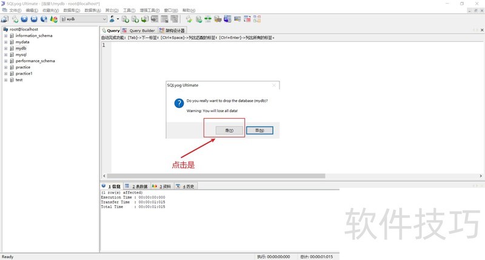Select the performance_schema database
This screenshot has height=260, width=485.
tap(35, 61)
